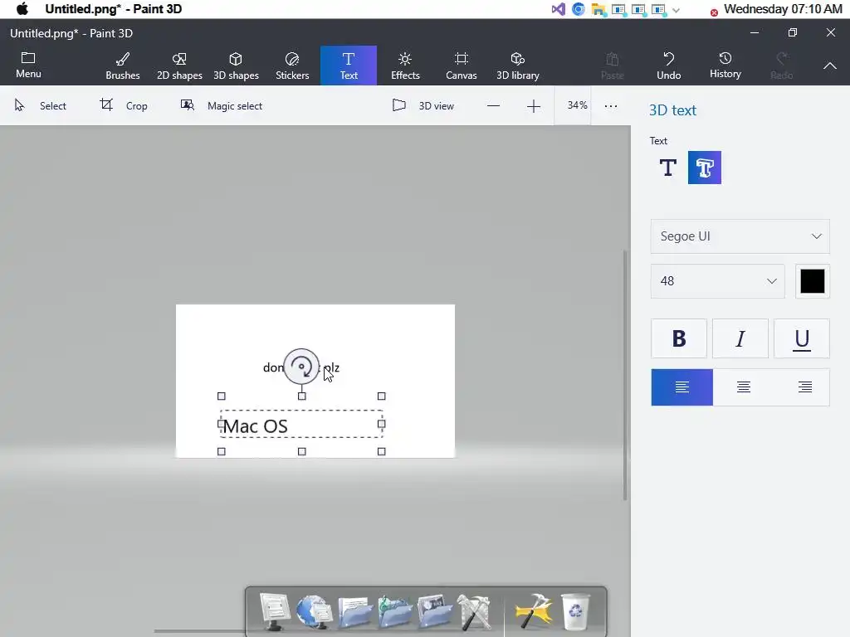Open the Apple menu
The height and width of the screenshot is (637, 850).
point(22,9)
